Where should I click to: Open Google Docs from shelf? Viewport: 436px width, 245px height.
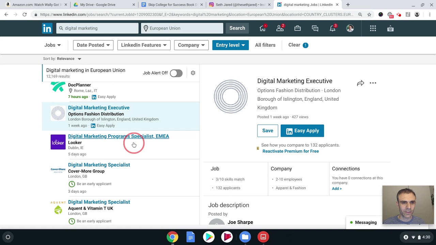190,237
